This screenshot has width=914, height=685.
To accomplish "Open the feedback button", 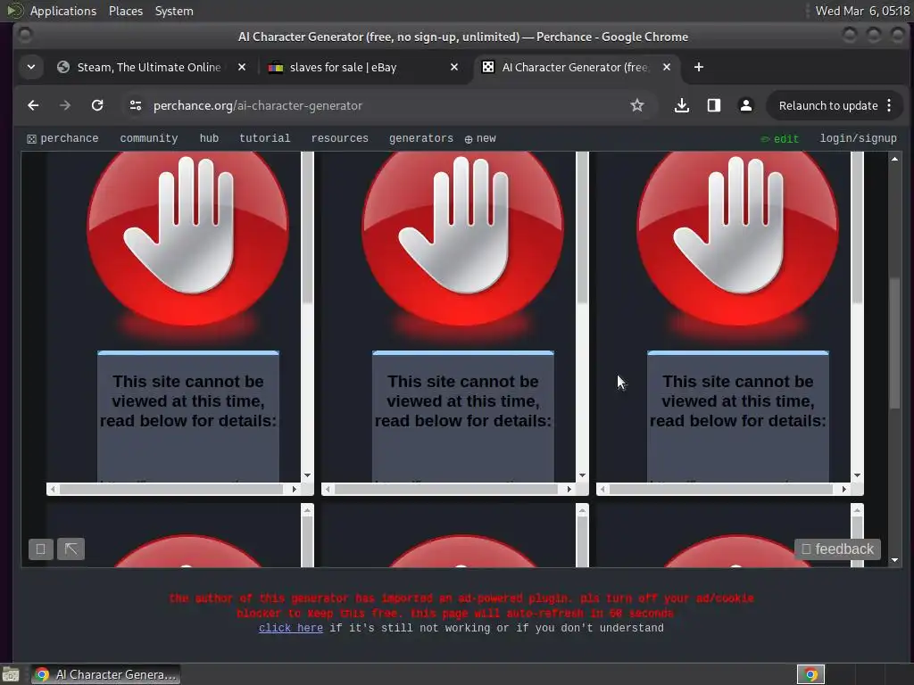I will pos(837,549).
